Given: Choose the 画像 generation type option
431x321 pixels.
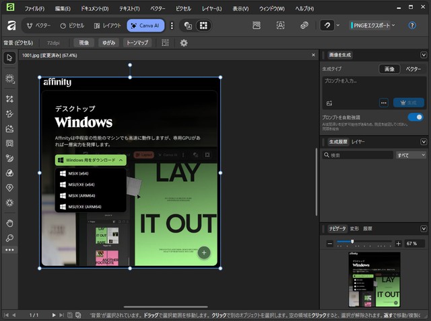Looking at the screenshot, I should tap(389, 69).
